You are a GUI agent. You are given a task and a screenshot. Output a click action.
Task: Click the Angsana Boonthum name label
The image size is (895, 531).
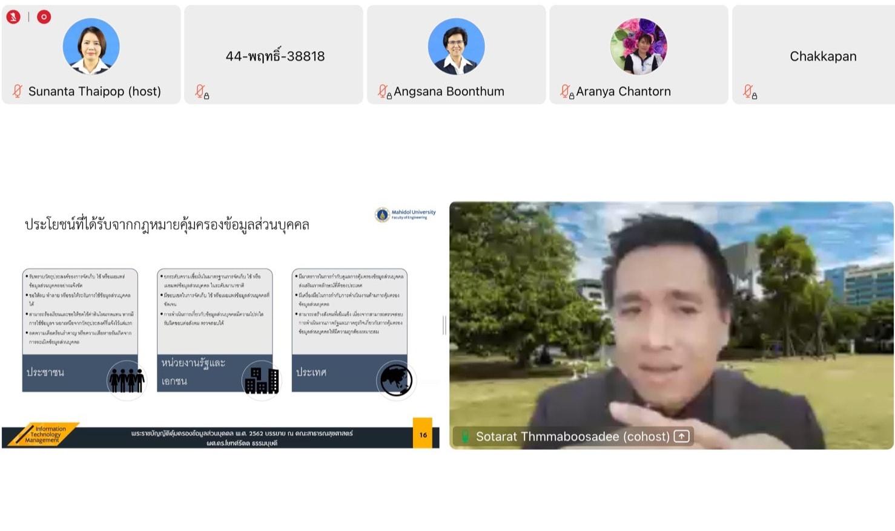tap(449, 91)
